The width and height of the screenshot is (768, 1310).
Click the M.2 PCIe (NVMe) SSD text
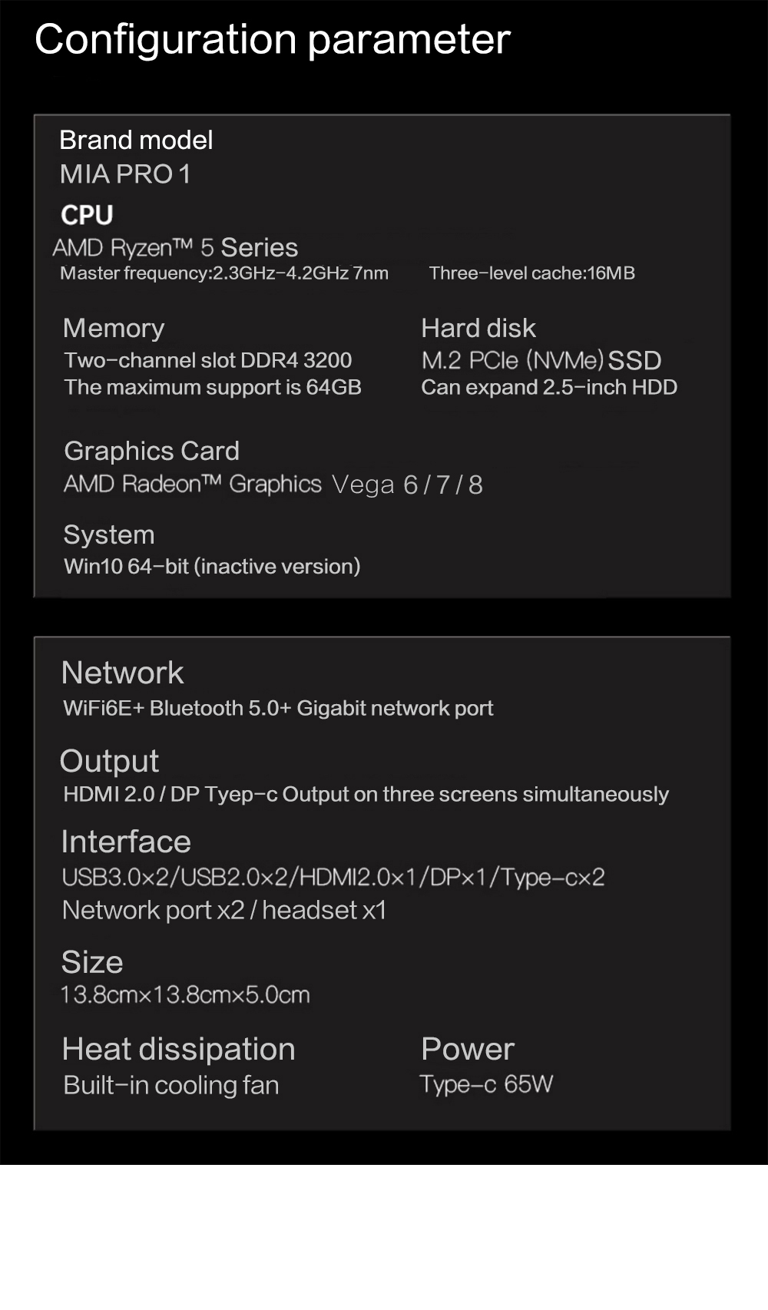541,360
